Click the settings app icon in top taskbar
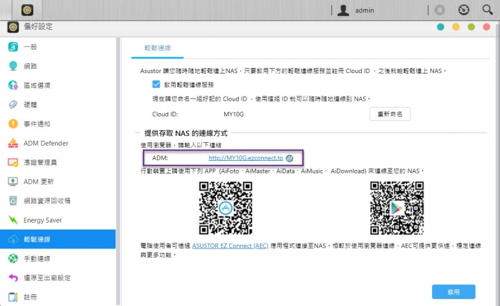Screen dimensions: 500x306 [x=27, y=10]
